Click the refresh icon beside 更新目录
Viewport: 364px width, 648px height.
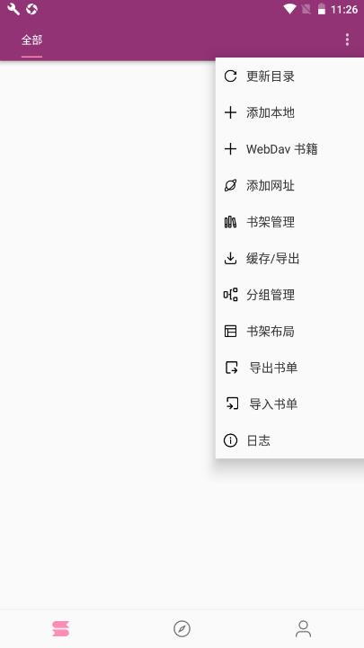tap(230, 76)
